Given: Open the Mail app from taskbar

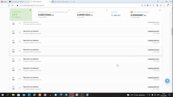Looking at the screenshot, I should 24,95.
